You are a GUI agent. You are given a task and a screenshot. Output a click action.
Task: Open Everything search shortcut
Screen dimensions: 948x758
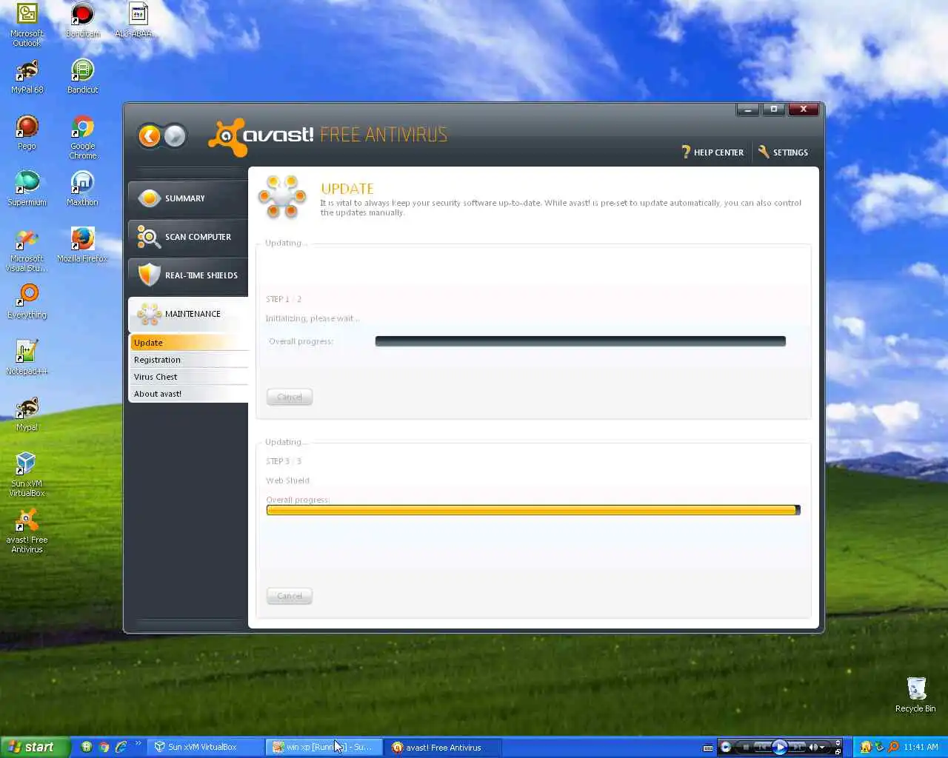point(27,301)
